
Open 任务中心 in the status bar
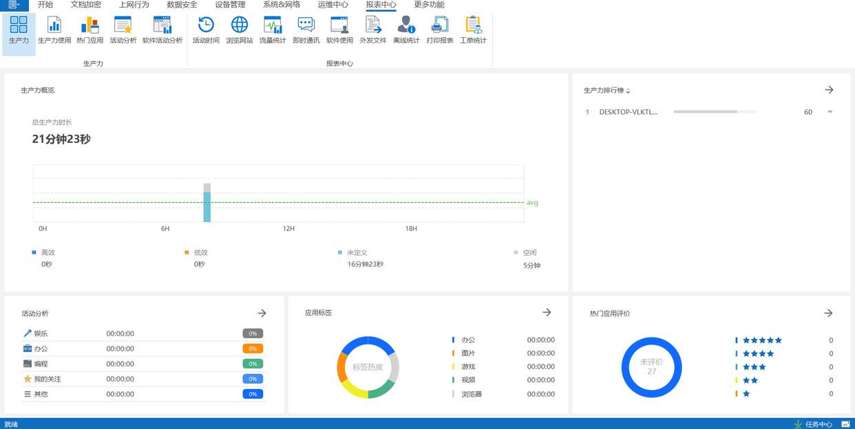818,424
